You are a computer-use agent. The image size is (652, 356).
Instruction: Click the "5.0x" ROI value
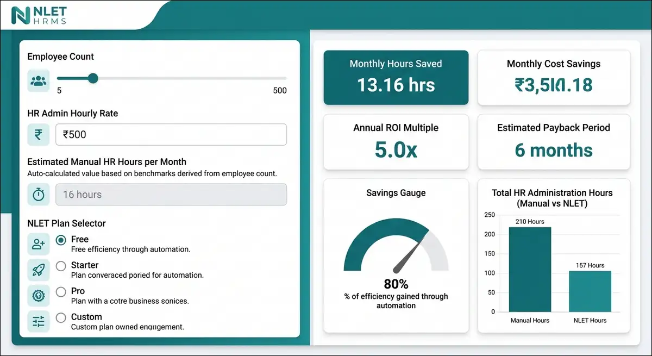coord(396,149)
